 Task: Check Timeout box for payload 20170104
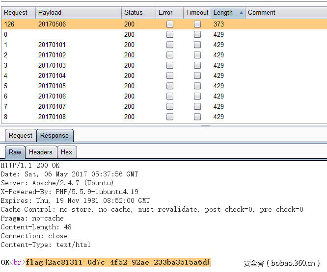tap(197, 75)
